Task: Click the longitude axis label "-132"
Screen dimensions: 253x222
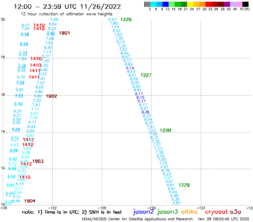Action: click(53, 208)
